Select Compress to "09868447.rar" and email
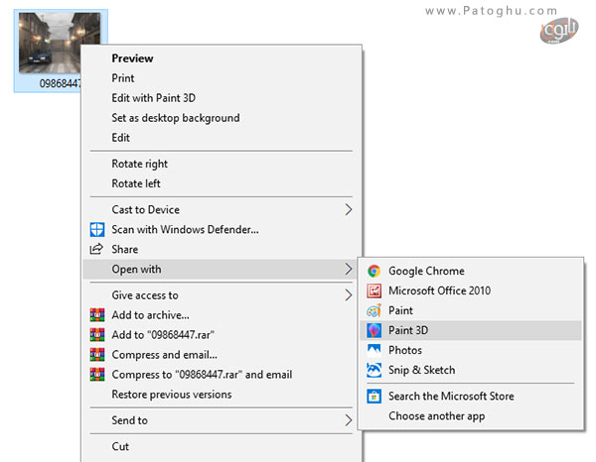Image resolution: width=596 pixels, height=462 pixels. pyautogui.click(x=222, y=375)
